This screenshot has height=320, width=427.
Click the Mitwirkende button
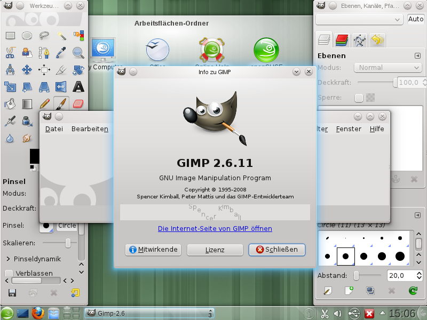pyautogui.click(x=153, y=250)
